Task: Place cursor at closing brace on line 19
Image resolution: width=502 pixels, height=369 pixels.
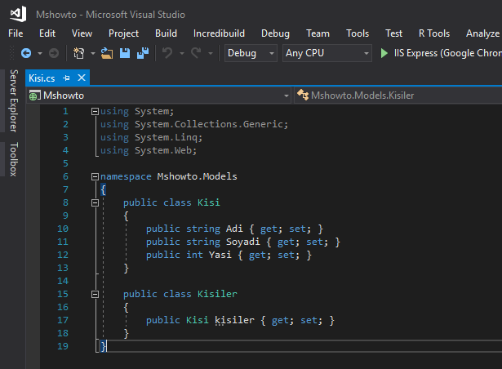Action: [x=103, y=346]
